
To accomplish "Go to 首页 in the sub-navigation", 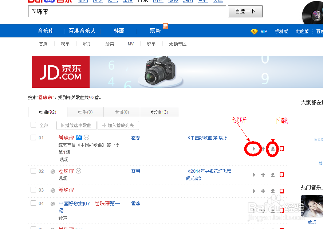I will click(x=43, y=44).
